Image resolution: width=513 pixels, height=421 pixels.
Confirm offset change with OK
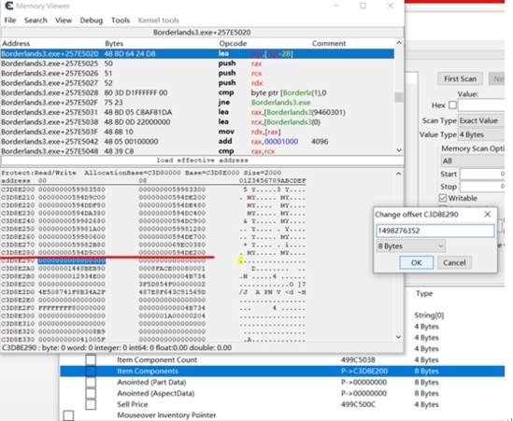coord(416,263)
